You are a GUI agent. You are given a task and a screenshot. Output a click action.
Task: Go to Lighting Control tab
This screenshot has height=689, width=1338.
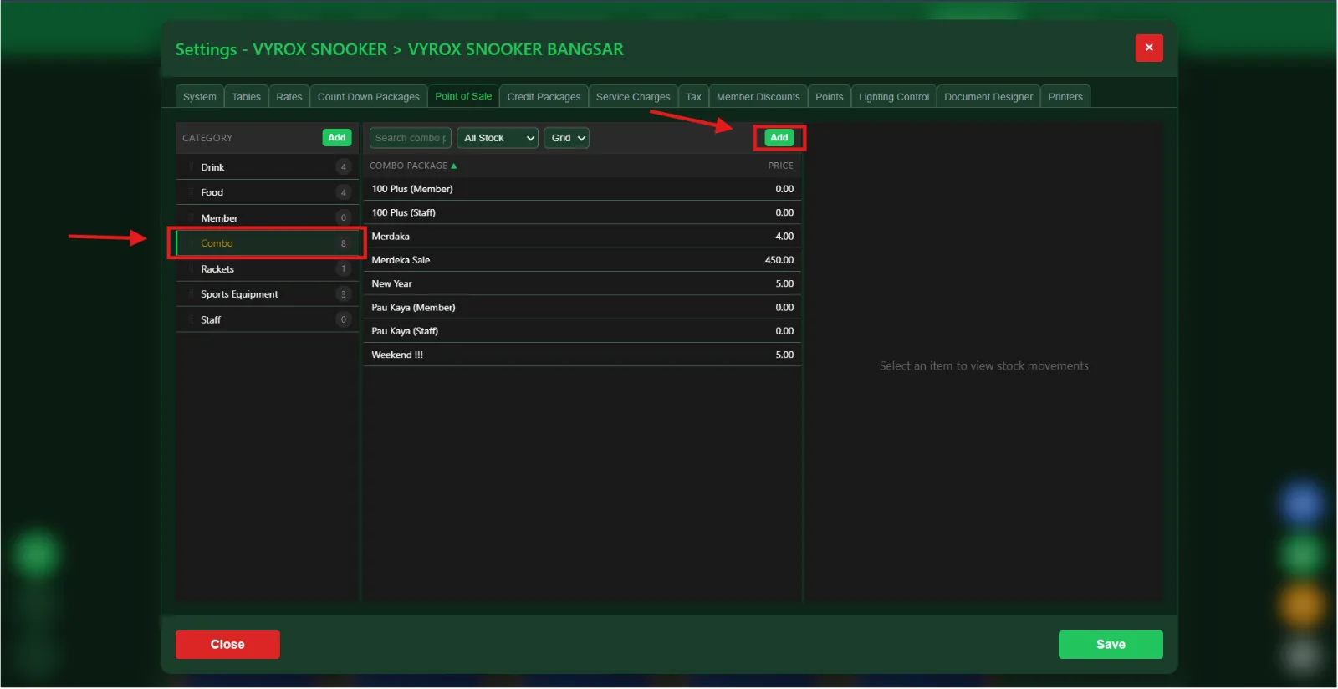tap(894, 97)
